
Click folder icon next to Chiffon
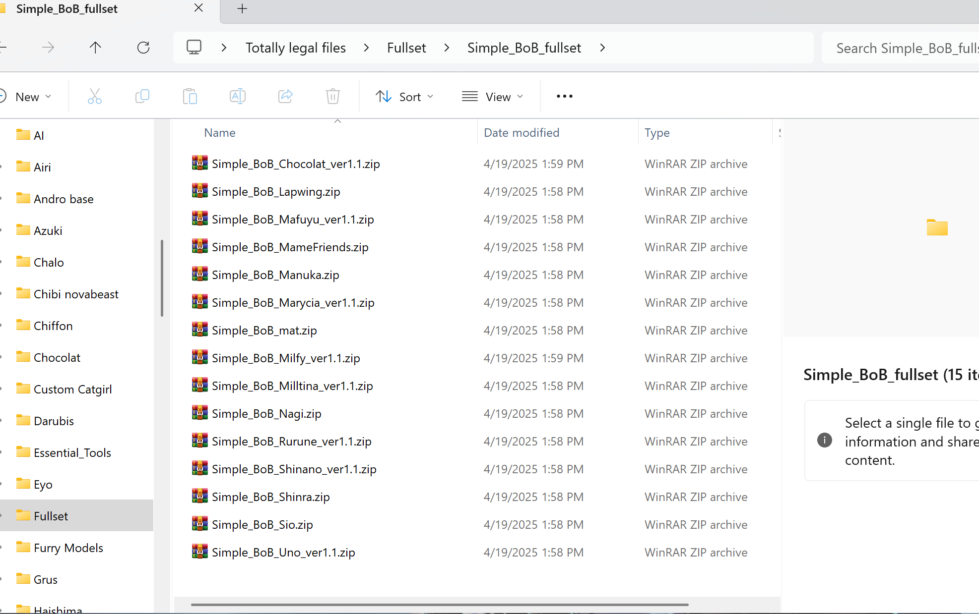tap(23, 325)
